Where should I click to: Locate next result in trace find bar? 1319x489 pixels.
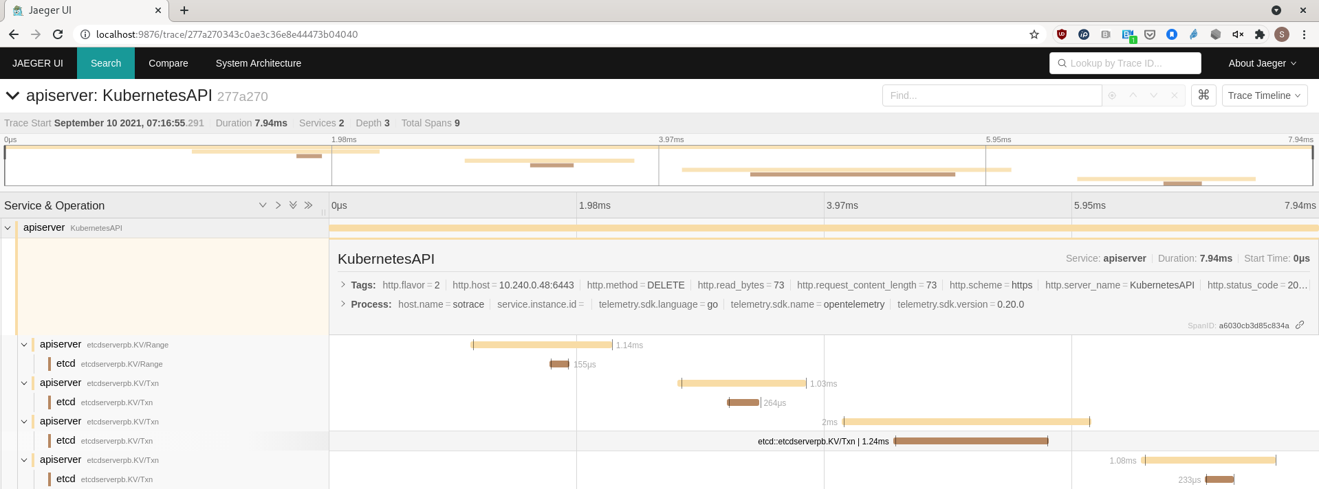pos(1154,95)
